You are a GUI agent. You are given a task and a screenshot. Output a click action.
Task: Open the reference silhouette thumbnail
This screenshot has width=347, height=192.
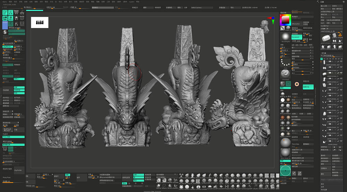[40, 23]
